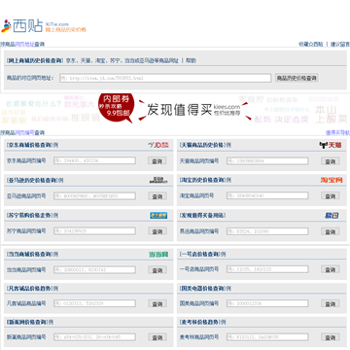Focus the Amazon product number field
Image resolution: width=350 pixels, height=350 pixels.
(94, 195)
